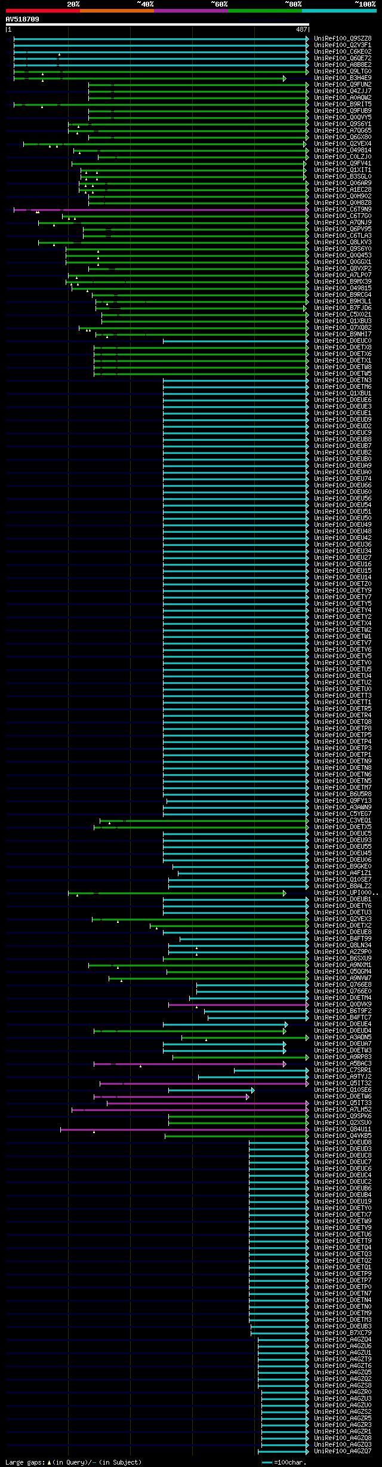This screenshot has height=1467, width=382.
Task: Select label UniRef100_A7QNJ9
Action: click(343, 223)
